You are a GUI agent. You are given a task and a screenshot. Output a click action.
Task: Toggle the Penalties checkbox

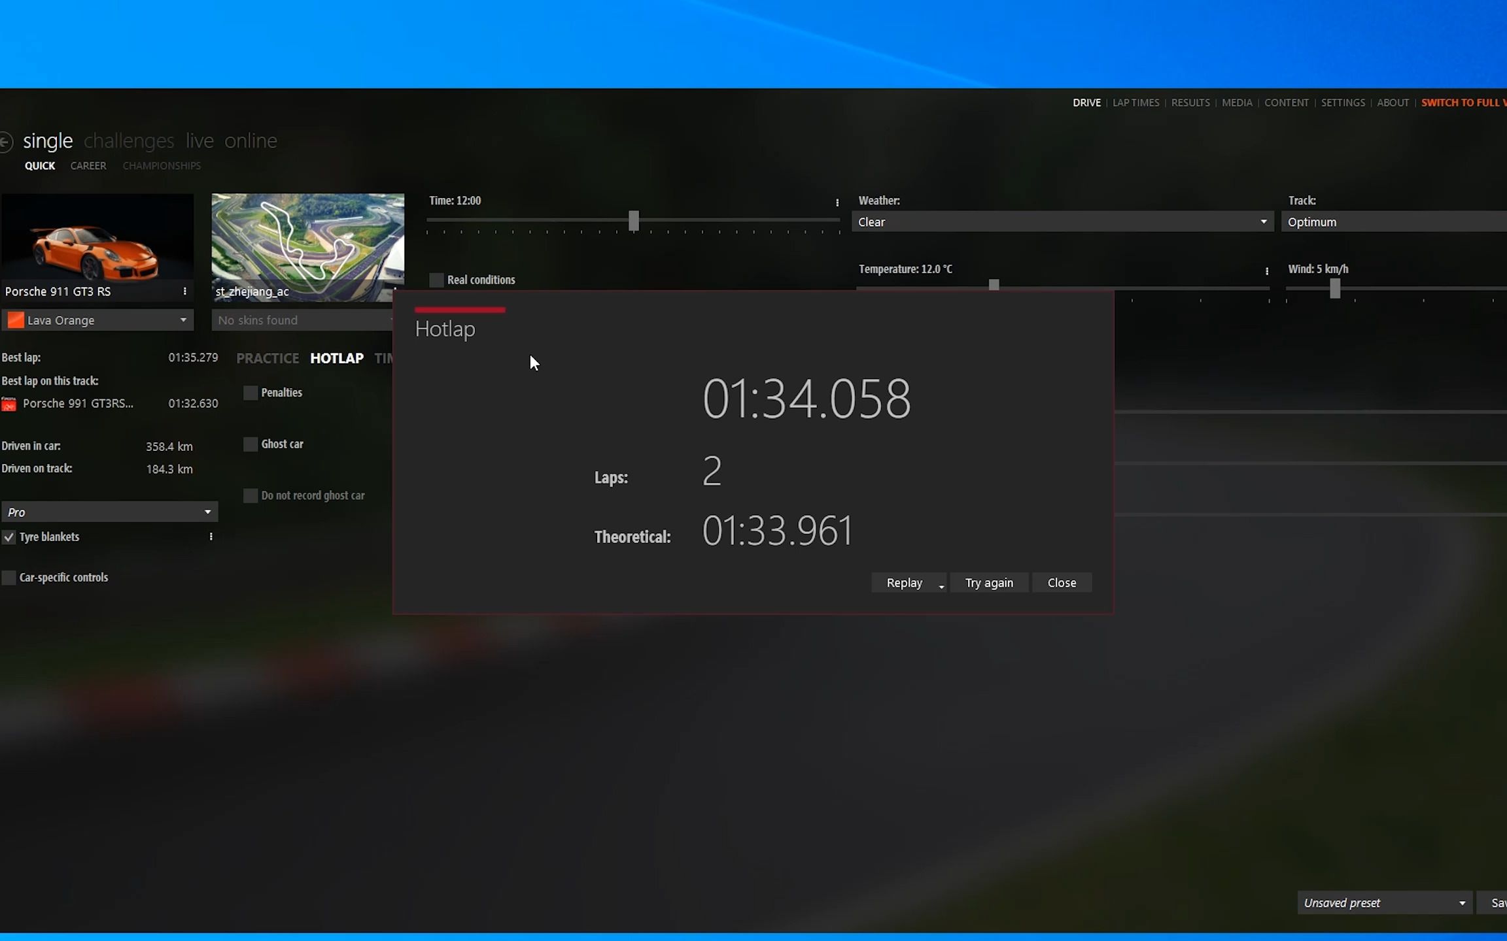click(x=251, y=393)
